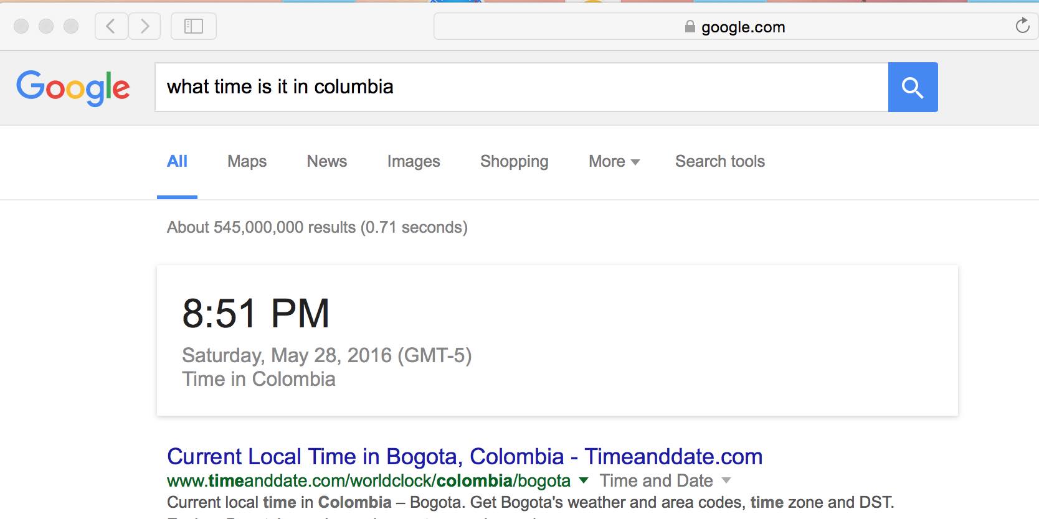Open Current Local Time in Bogota link

pos(465,457)
